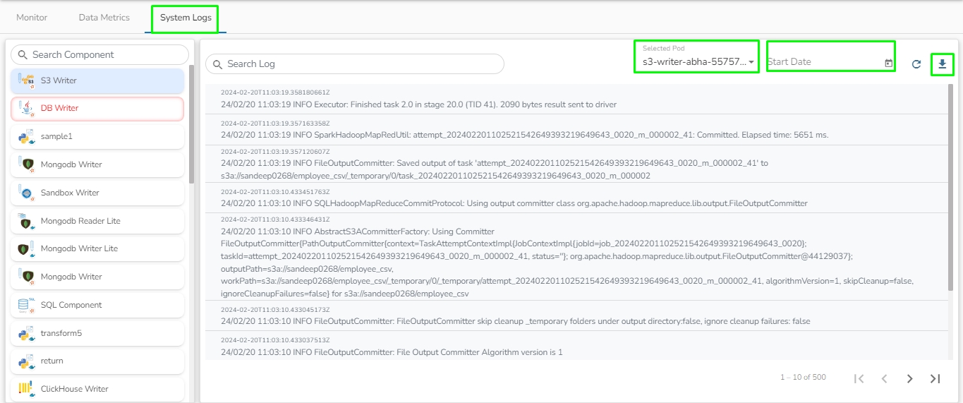Click the return component Python icon
The image size is (963, 403).
coord(27,361)
